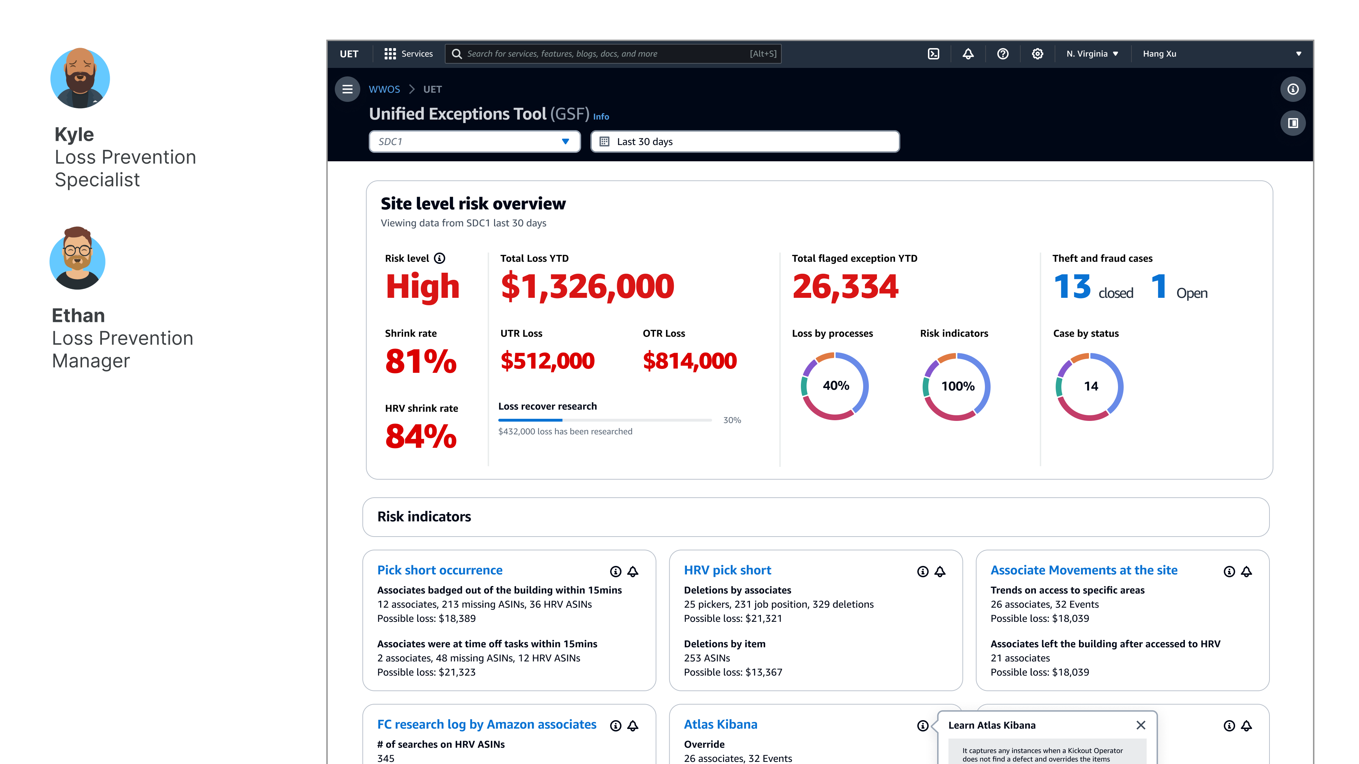The height and width of the screenshot is (764, 1359).
Task: Open the N. Virginia region dropdown
Action: (x=1092, y=54)
